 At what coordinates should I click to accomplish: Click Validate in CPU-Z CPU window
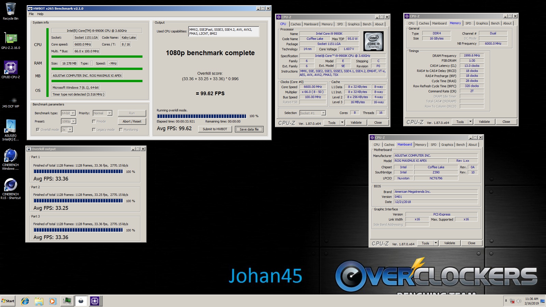356,123
